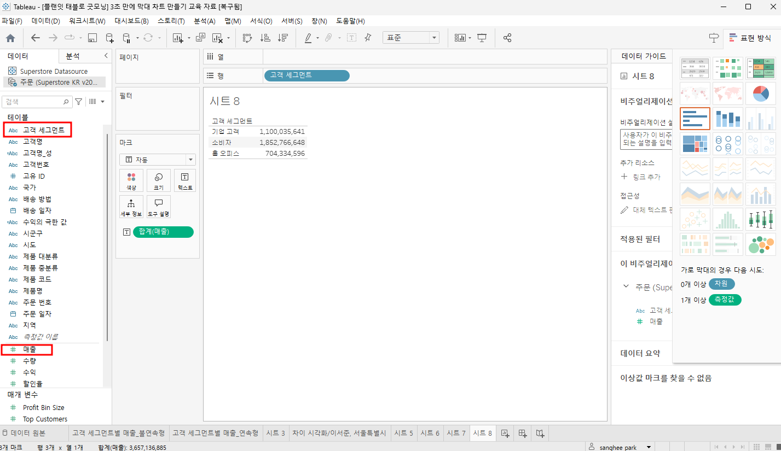Open the dropdown arrow beside the highlight pen
Screen dimensions: 781x451
pos(319,38)
